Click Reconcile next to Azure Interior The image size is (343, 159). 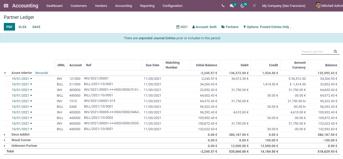(x=42, y=73)
